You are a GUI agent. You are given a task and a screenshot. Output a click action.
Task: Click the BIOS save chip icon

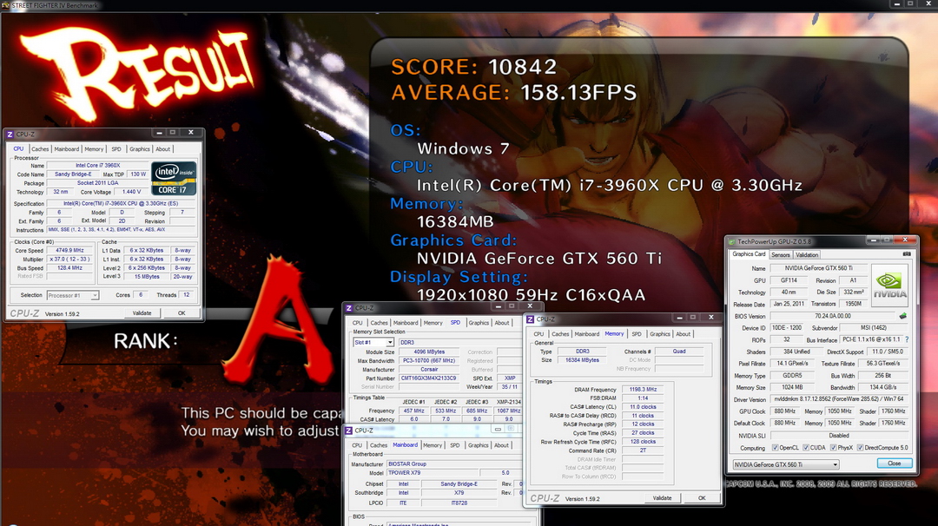point(902,316)
